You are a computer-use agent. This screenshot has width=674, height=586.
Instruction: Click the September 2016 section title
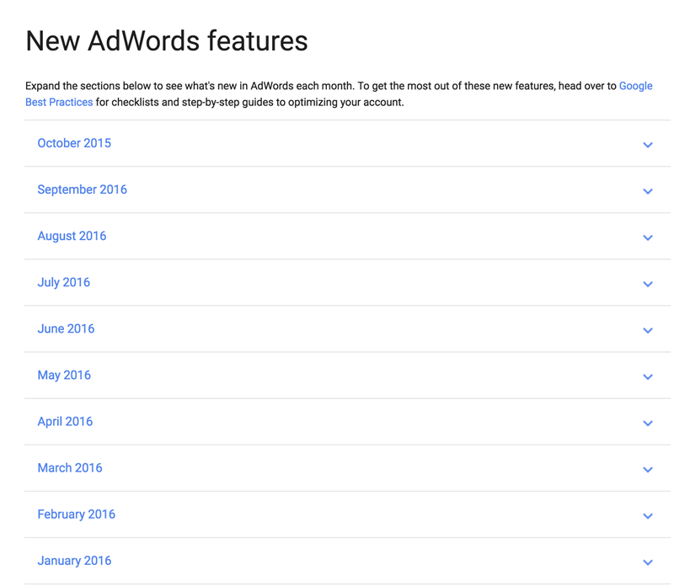82,189
